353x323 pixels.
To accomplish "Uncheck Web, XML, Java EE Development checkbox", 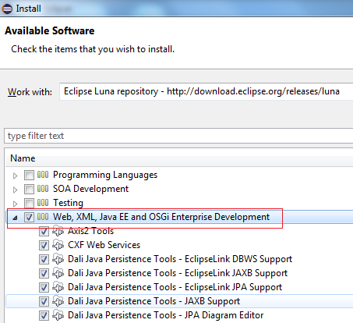I will coord(29,217).
